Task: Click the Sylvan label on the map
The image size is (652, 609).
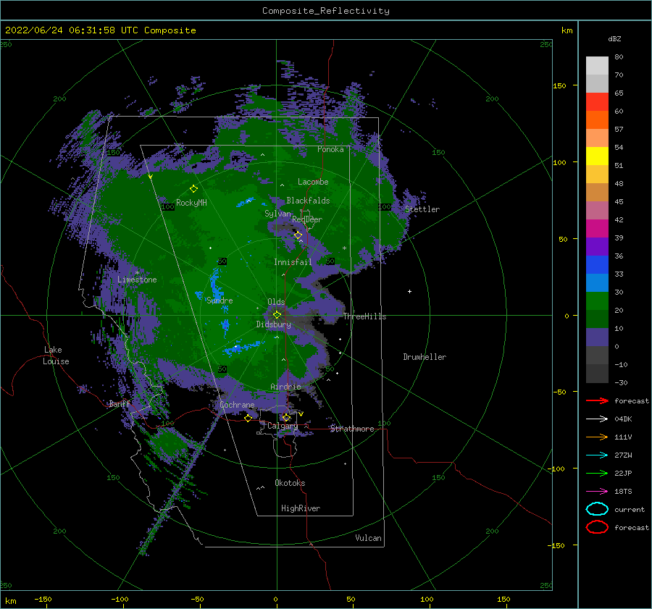Action: [x=277, y=214]
